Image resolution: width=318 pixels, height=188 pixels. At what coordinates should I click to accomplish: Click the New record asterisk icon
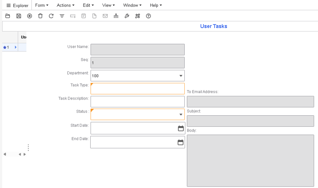[x=30, y=16]
